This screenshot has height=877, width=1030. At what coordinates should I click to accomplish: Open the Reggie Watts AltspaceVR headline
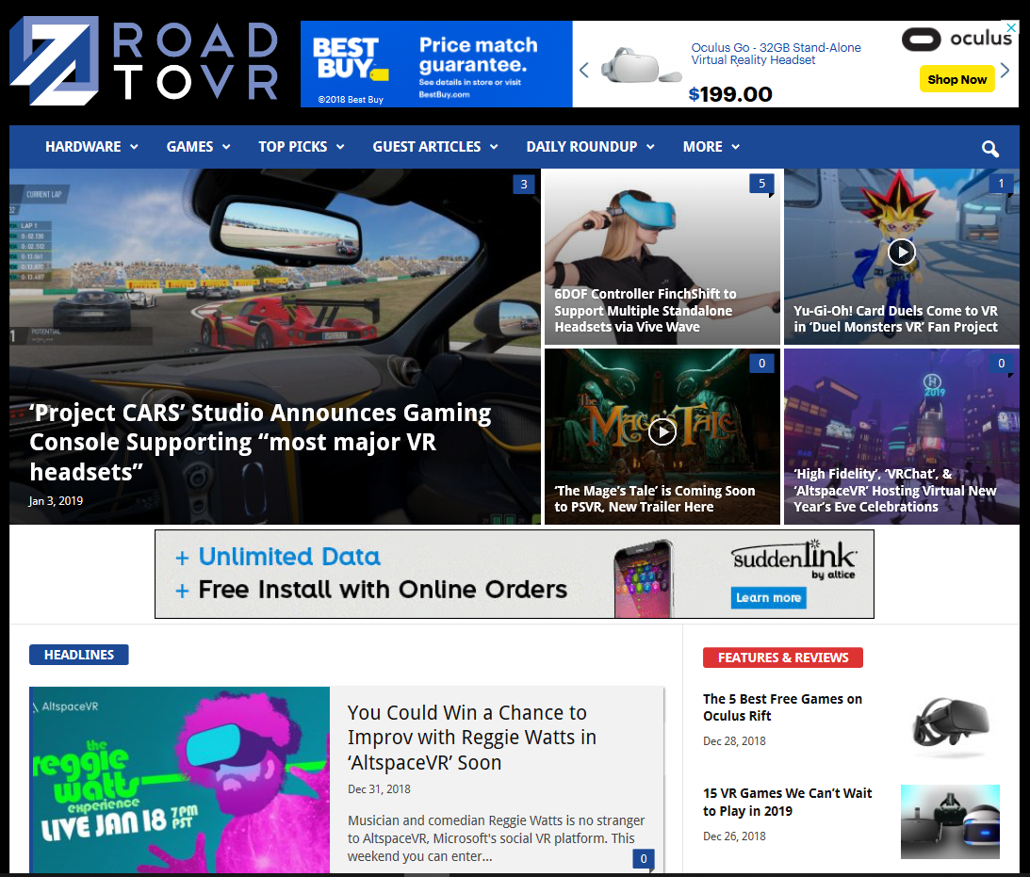click(x=471, y=738)
